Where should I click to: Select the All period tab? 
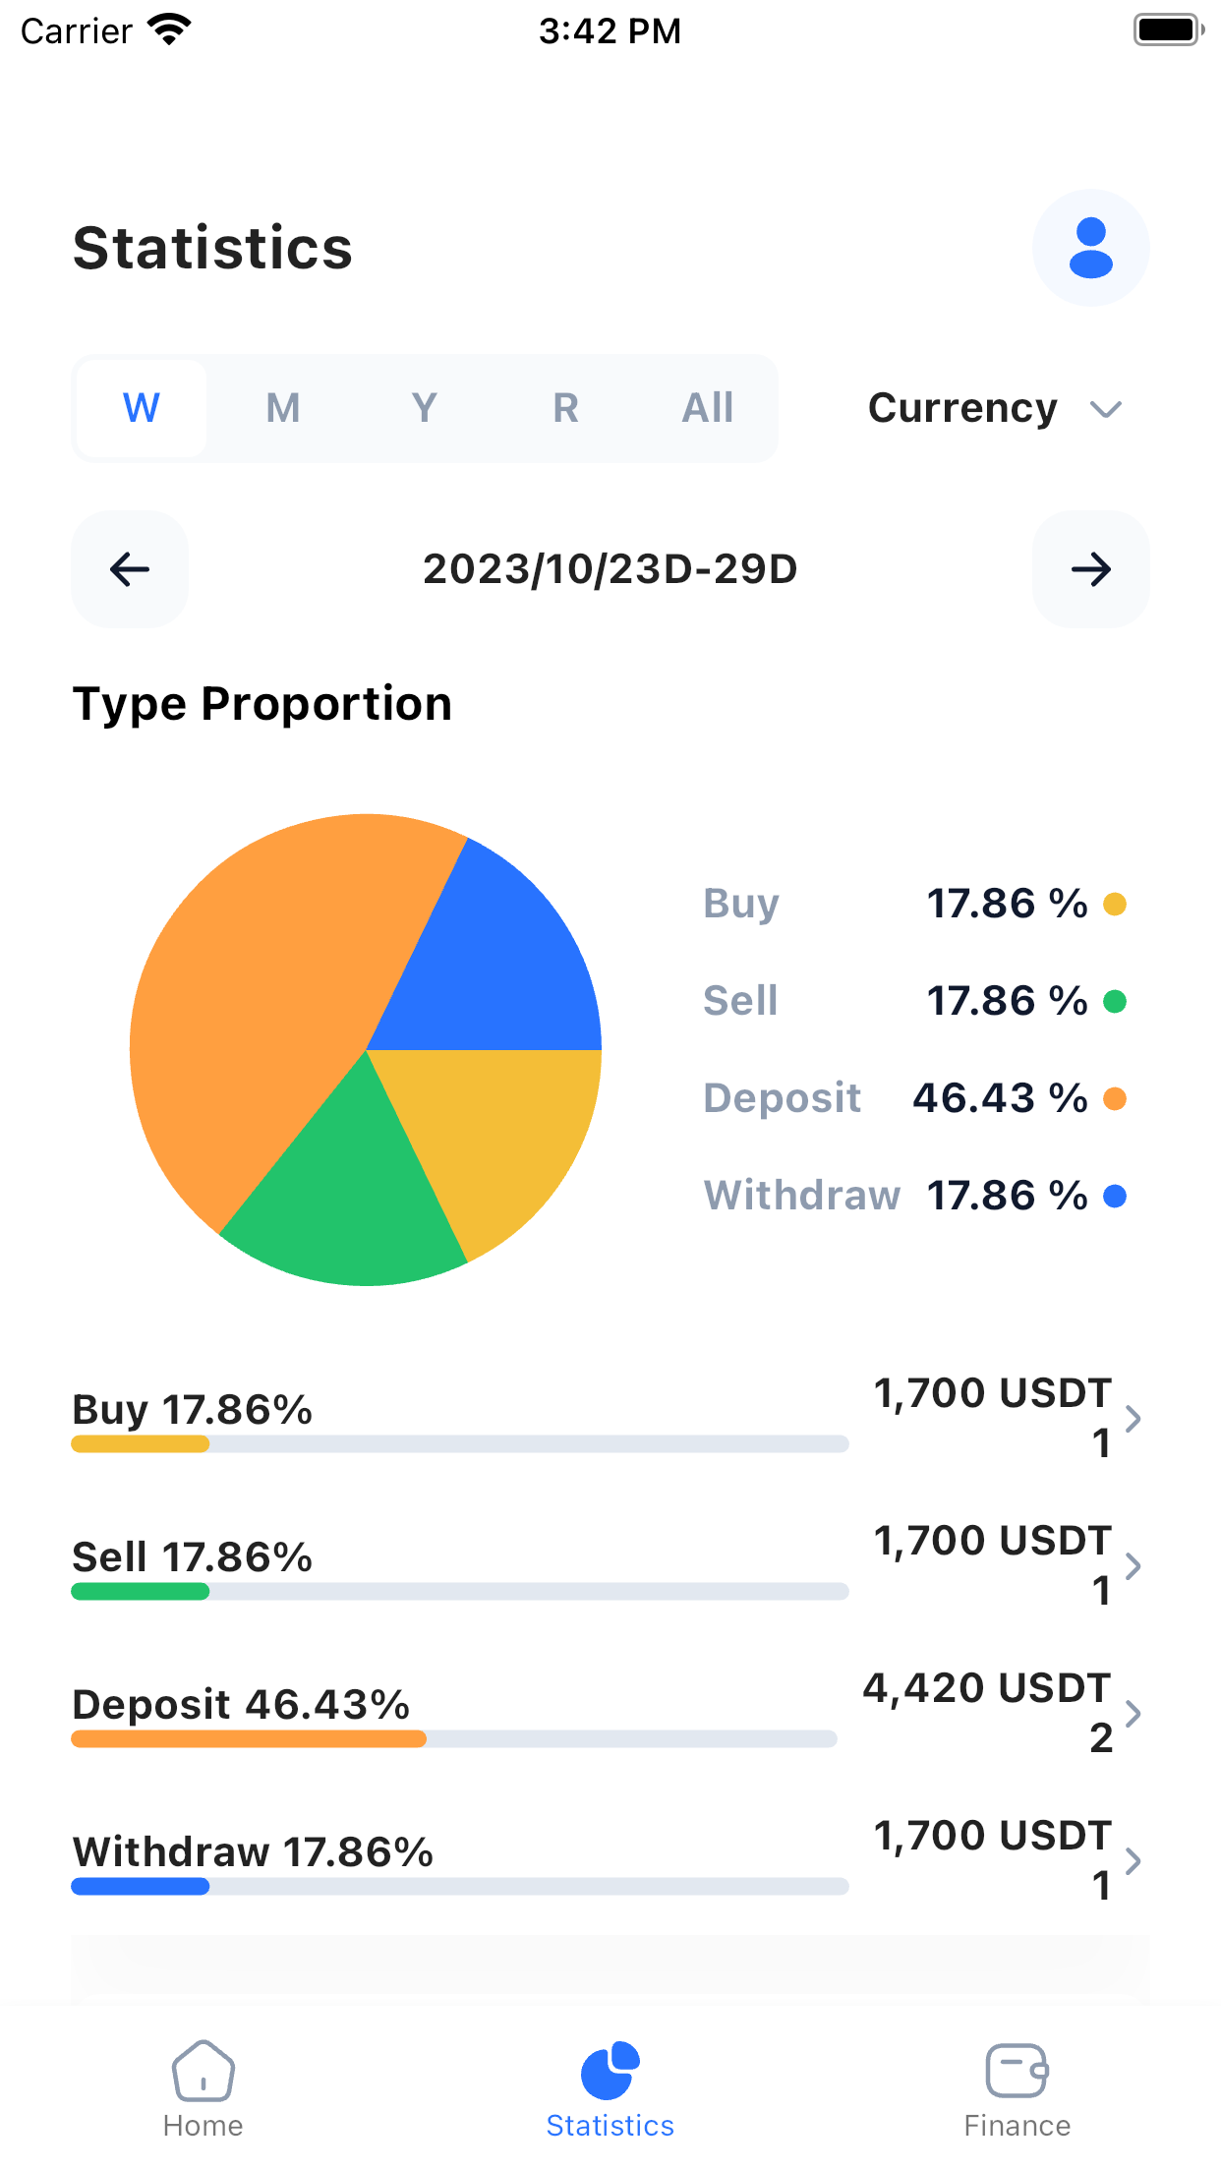tap(708, 408)
